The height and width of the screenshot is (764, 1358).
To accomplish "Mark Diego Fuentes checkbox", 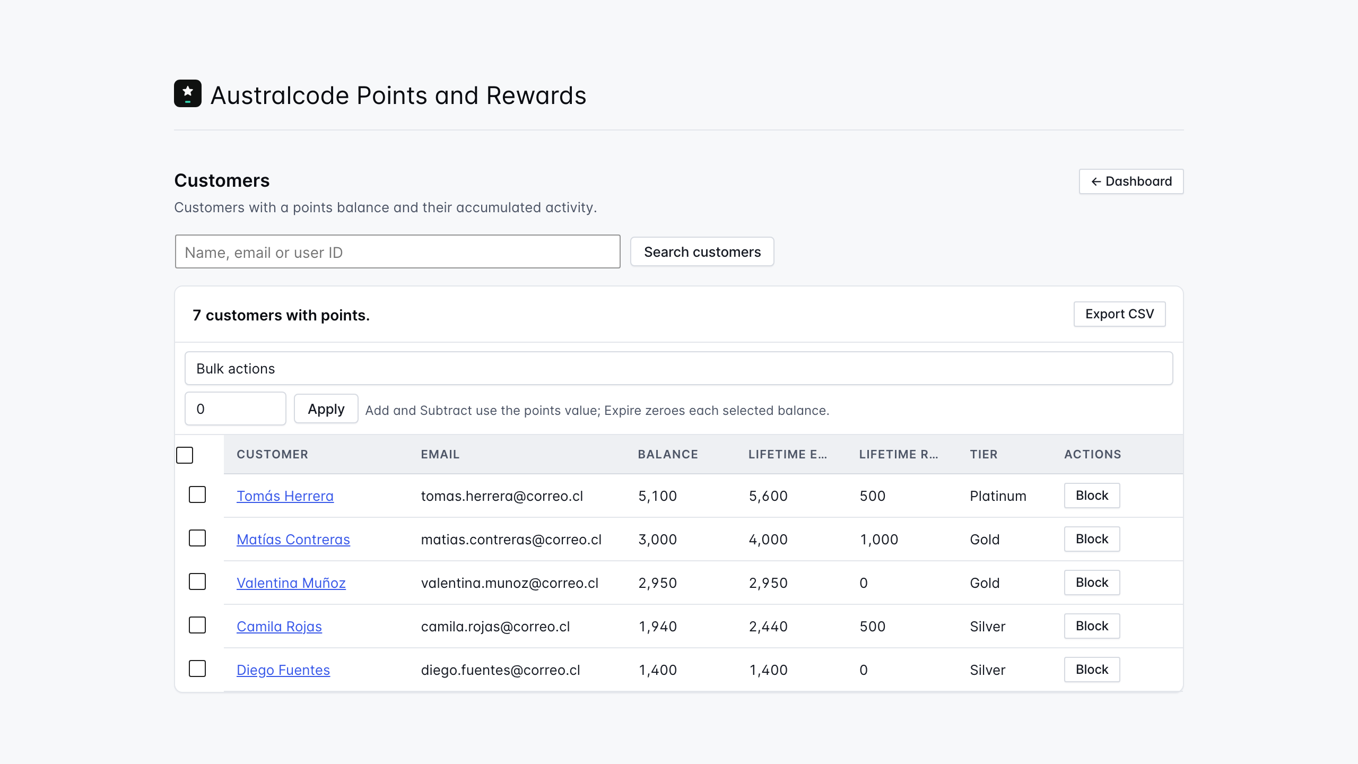I will tap(197, 668).
